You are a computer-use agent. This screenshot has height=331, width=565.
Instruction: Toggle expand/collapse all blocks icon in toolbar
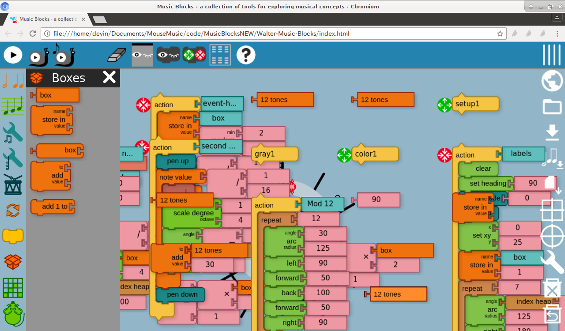(194, 55)
